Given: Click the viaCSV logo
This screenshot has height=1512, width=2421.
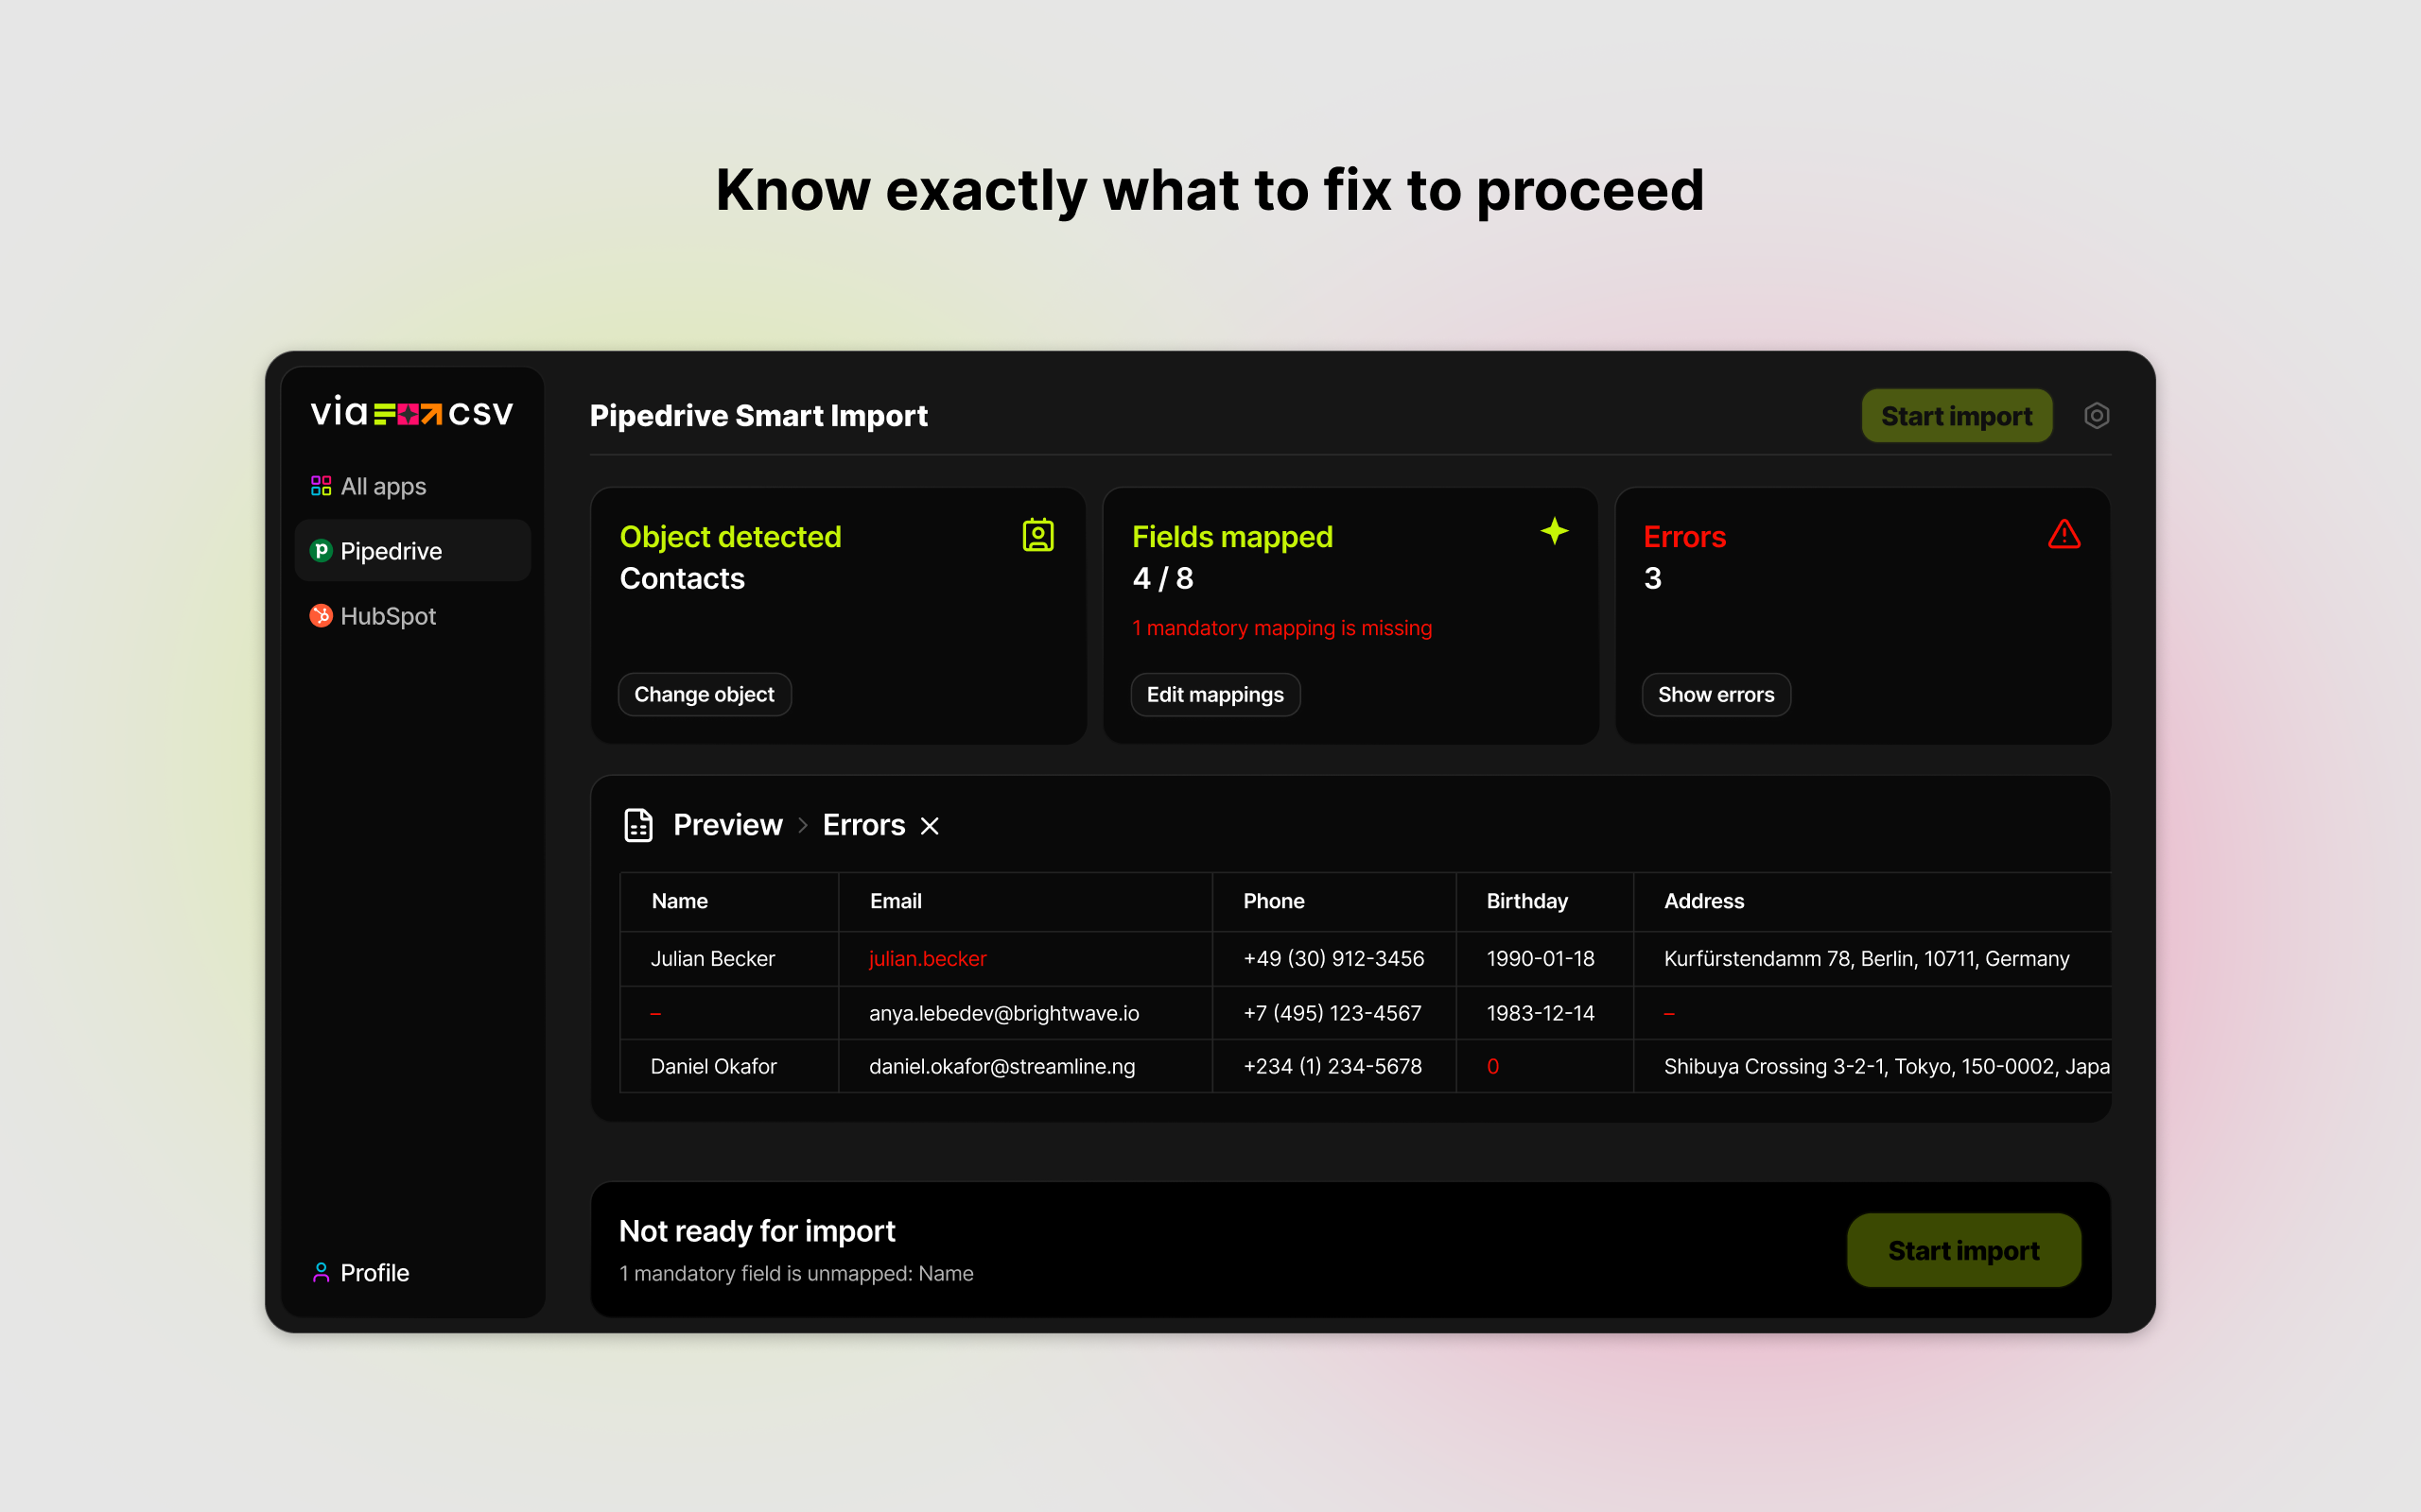Looking at the screenshot, I should (x=411, y=412).
